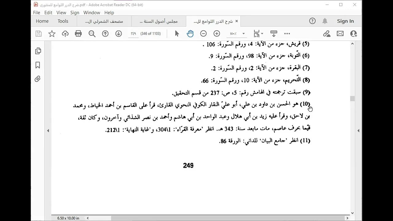This screenshot has height=221, width=393.
Task: Add bookmark star icon in toolbar
Action: [52, 34]
